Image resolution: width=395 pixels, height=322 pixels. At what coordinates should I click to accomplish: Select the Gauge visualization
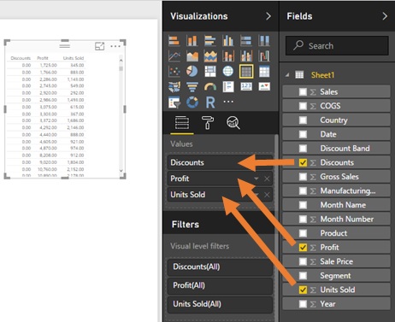(x=210, y=86)
